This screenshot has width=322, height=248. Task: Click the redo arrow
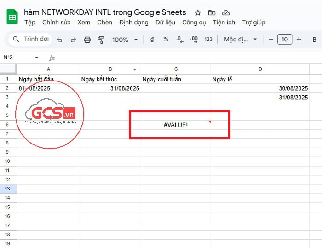(73, 40)
